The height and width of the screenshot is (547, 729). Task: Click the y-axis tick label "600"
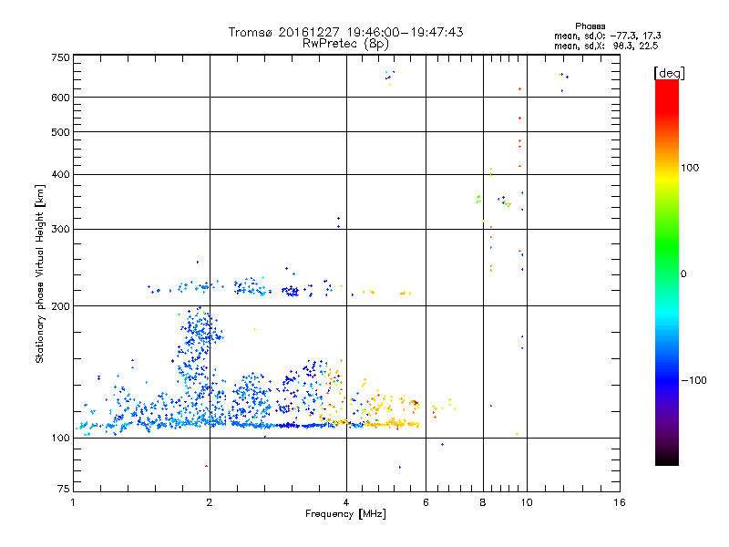tap(61, 98)
